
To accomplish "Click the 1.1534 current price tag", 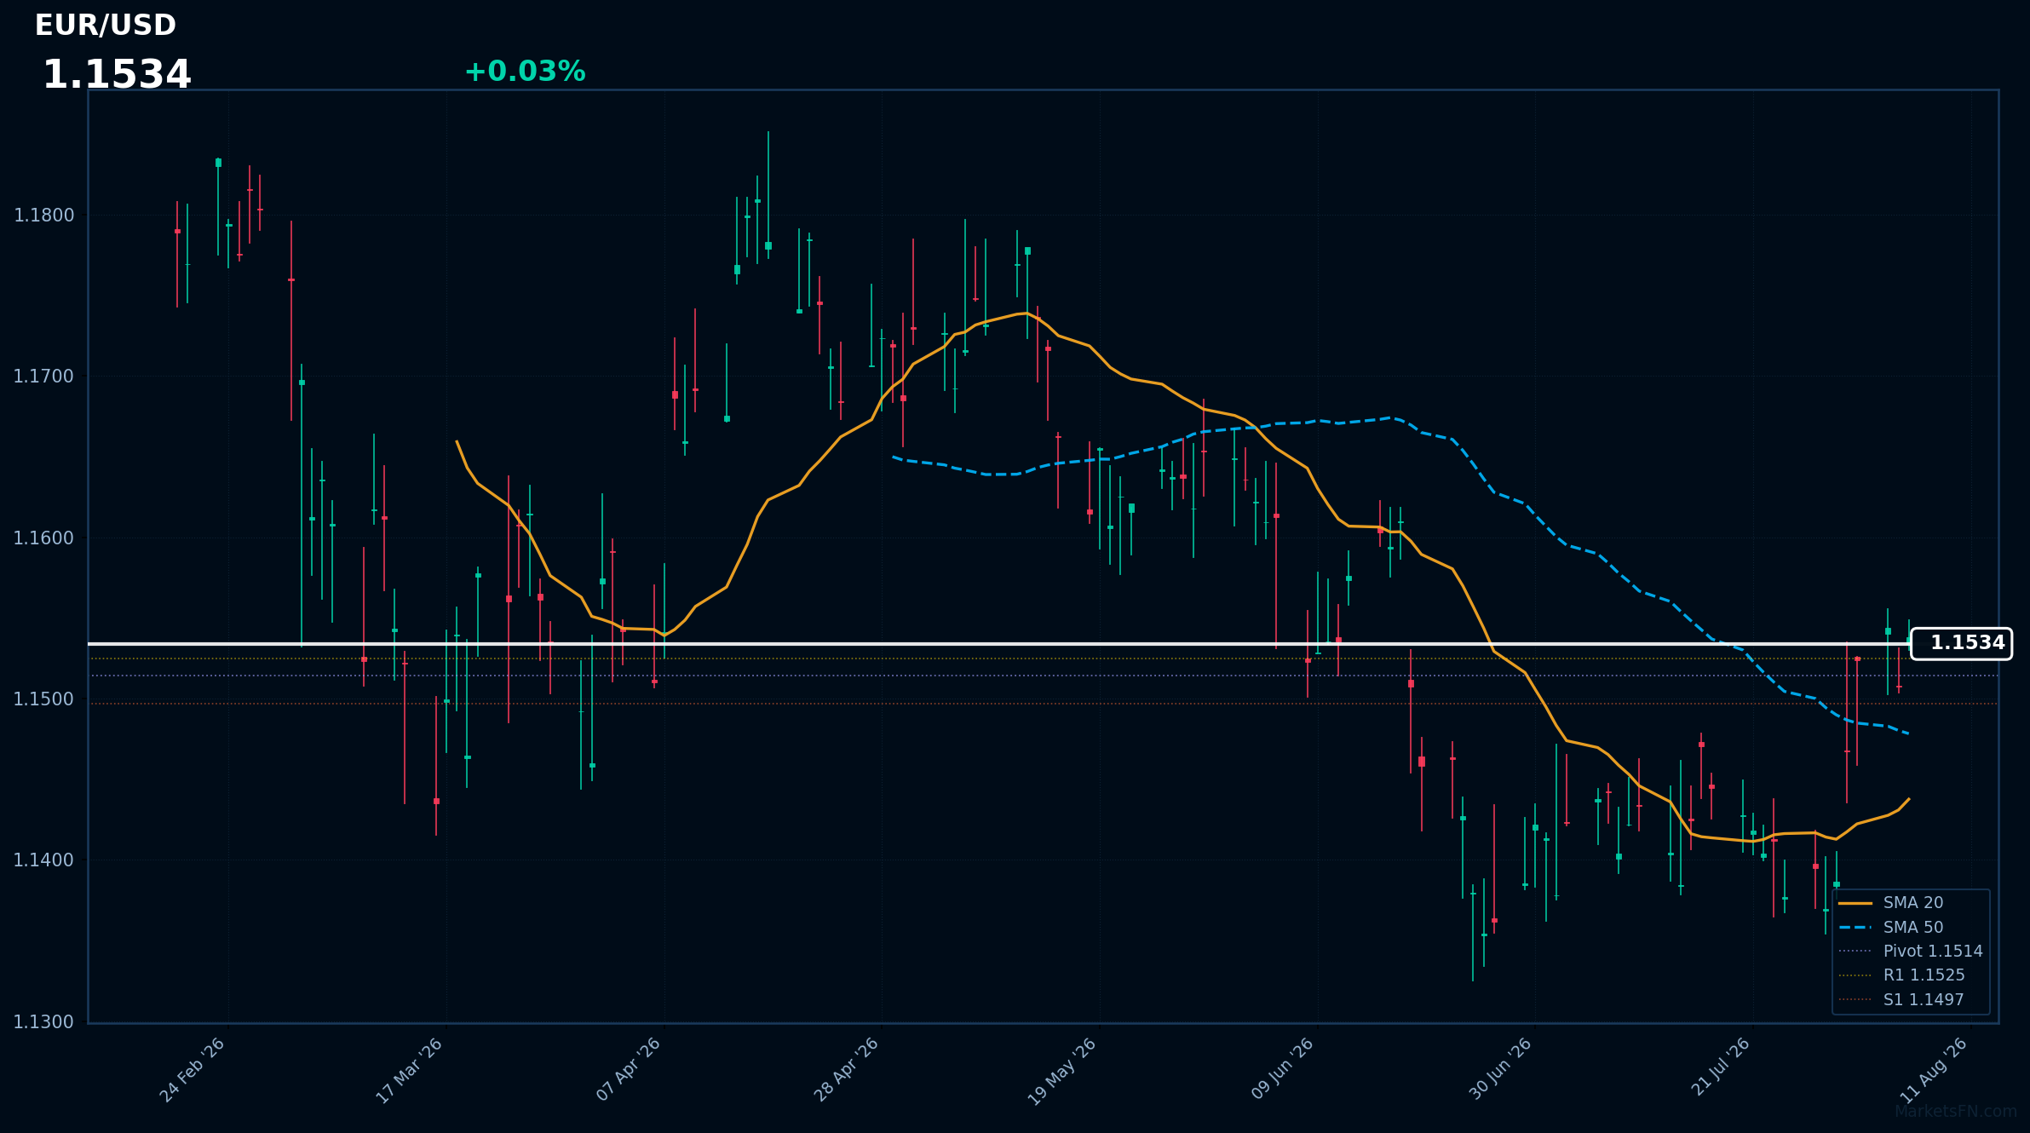I will click(x=1961, y=643).
